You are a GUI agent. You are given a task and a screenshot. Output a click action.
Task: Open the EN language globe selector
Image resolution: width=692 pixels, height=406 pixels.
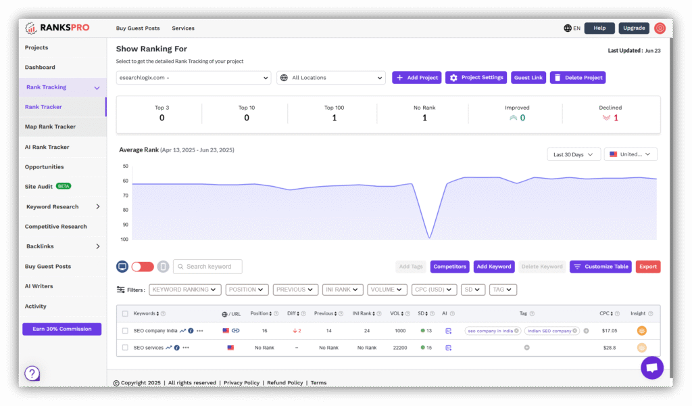[x=572, y=28]
